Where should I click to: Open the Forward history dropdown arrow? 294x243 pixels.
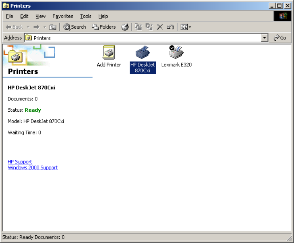coord(45,27)
